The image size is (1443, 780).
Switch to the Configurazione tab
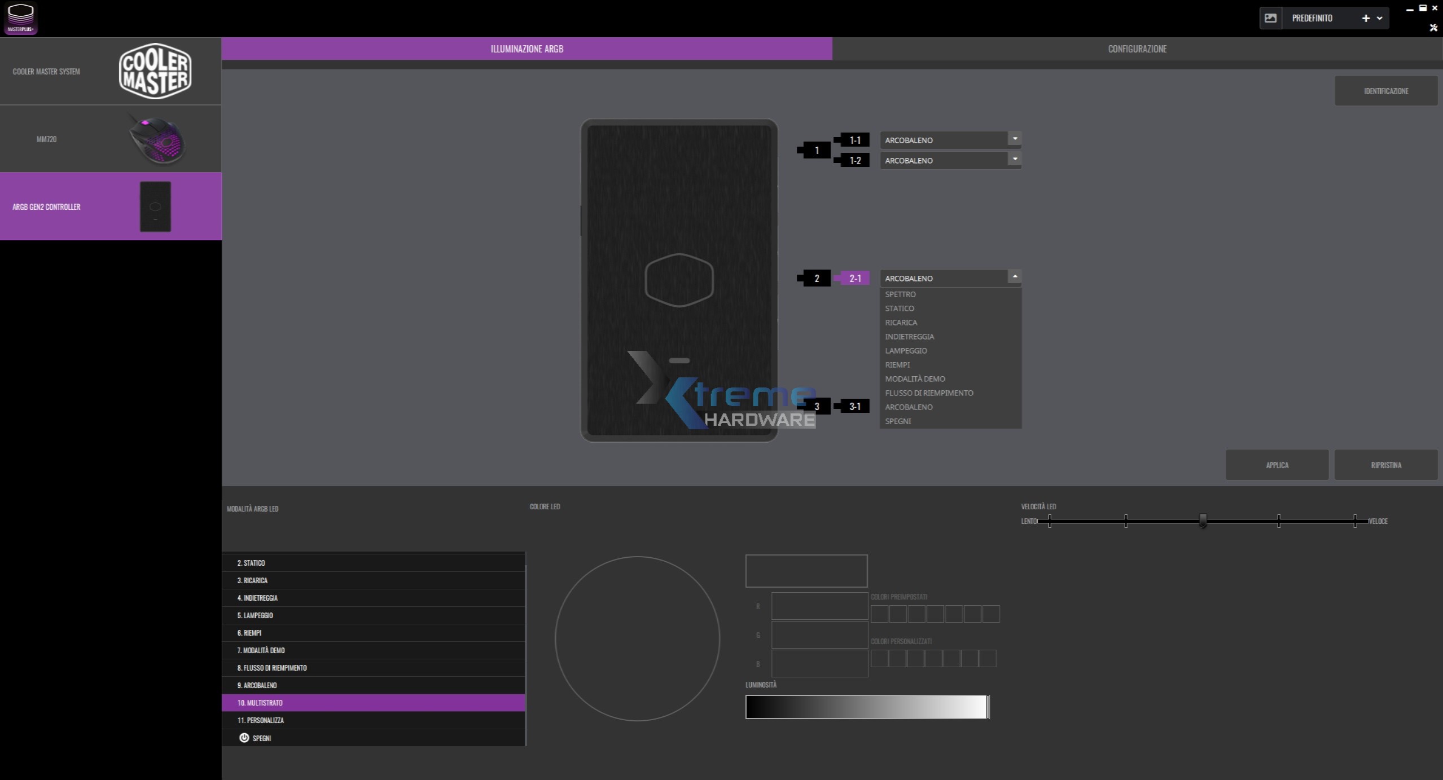coord(1137,49)
